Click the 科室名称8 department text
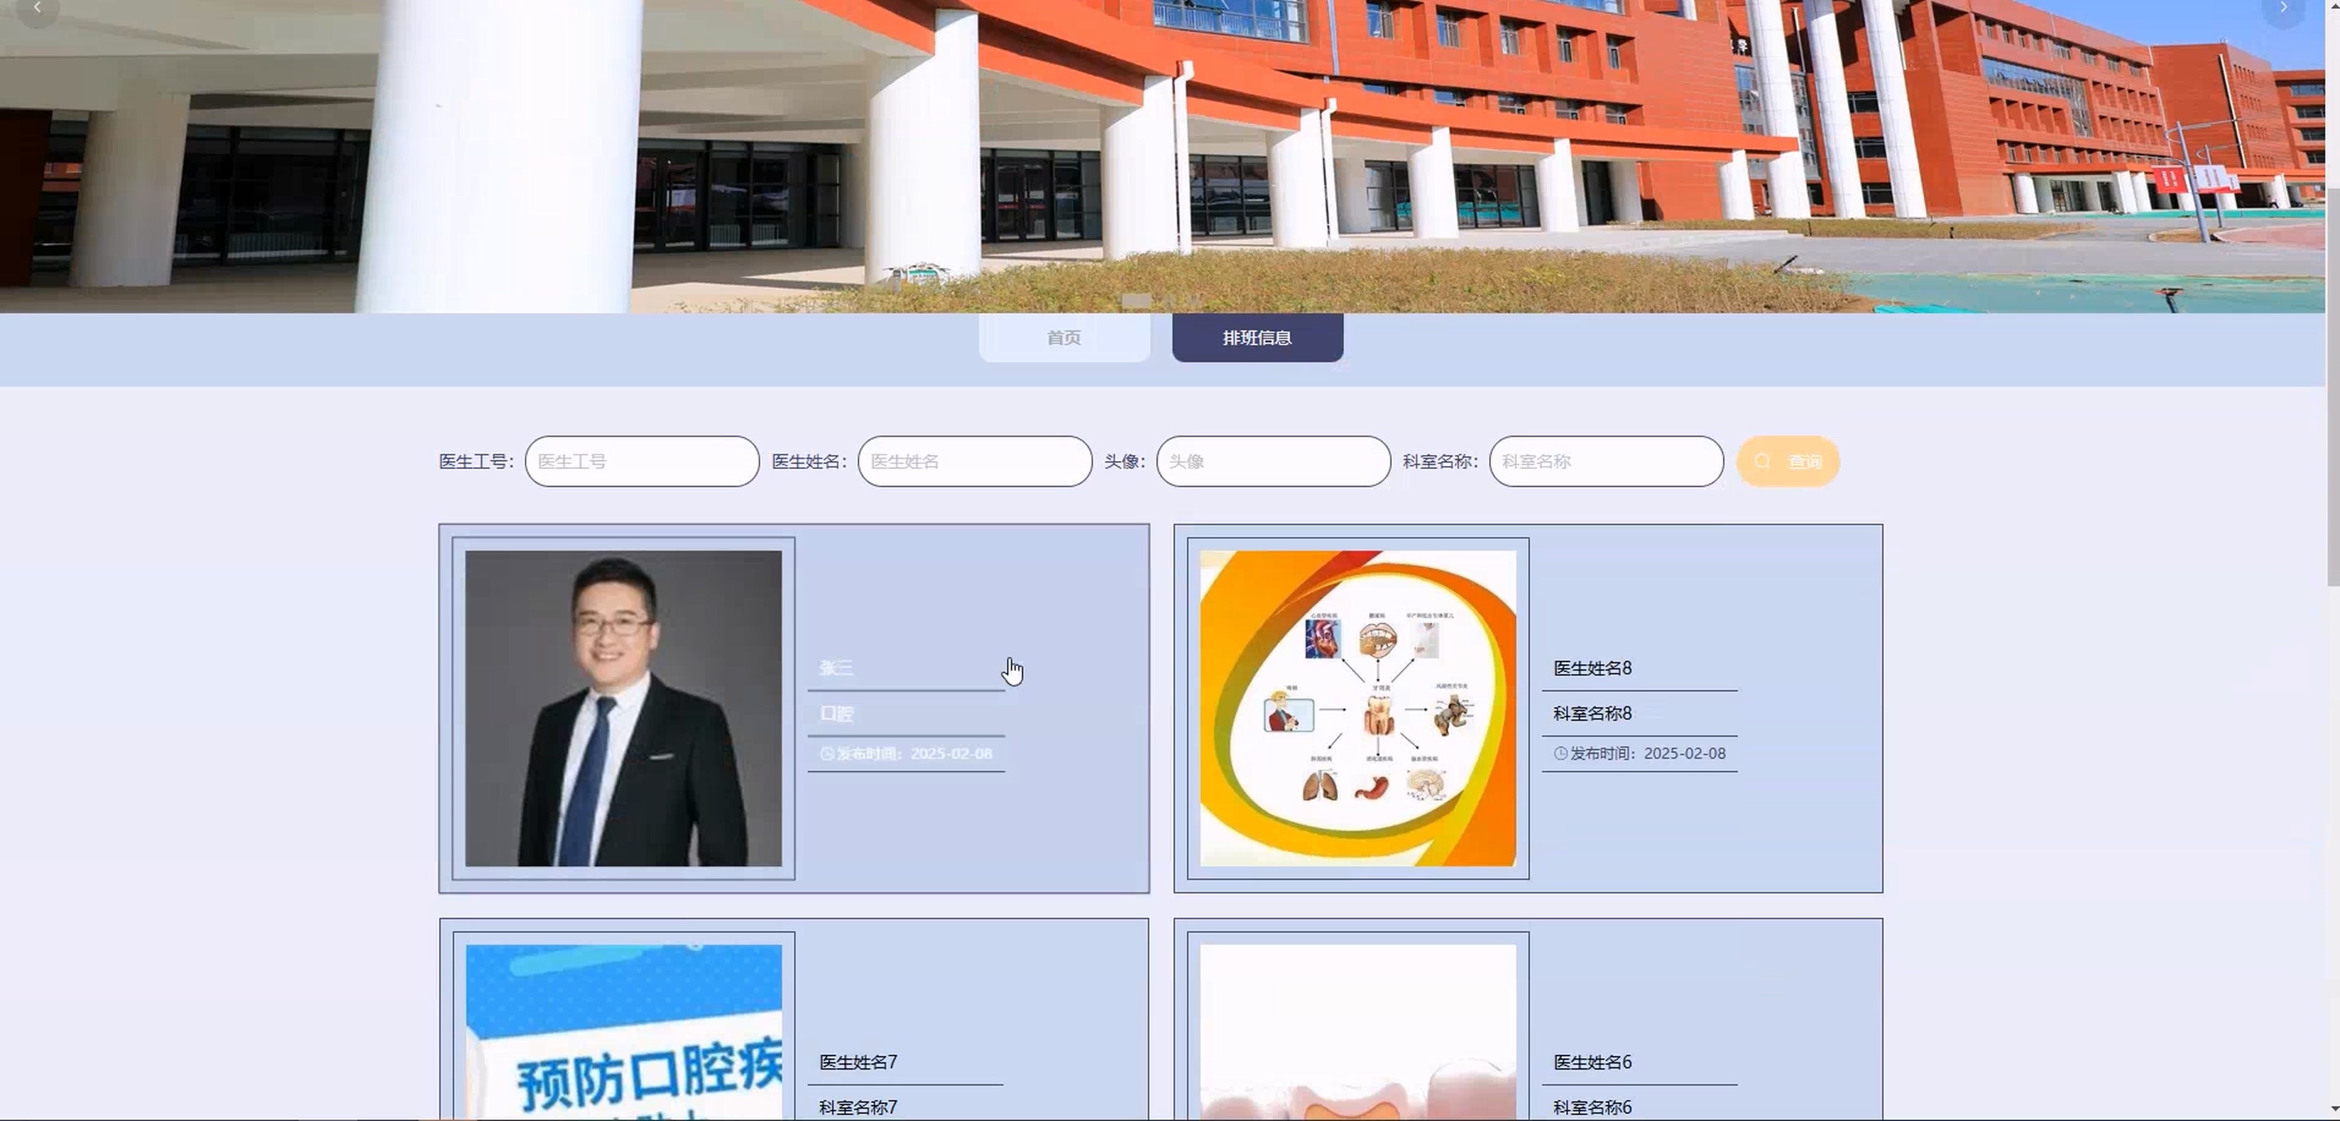The height and width of the screenshot is (1121, 2340). click(x=1592, y=714)
